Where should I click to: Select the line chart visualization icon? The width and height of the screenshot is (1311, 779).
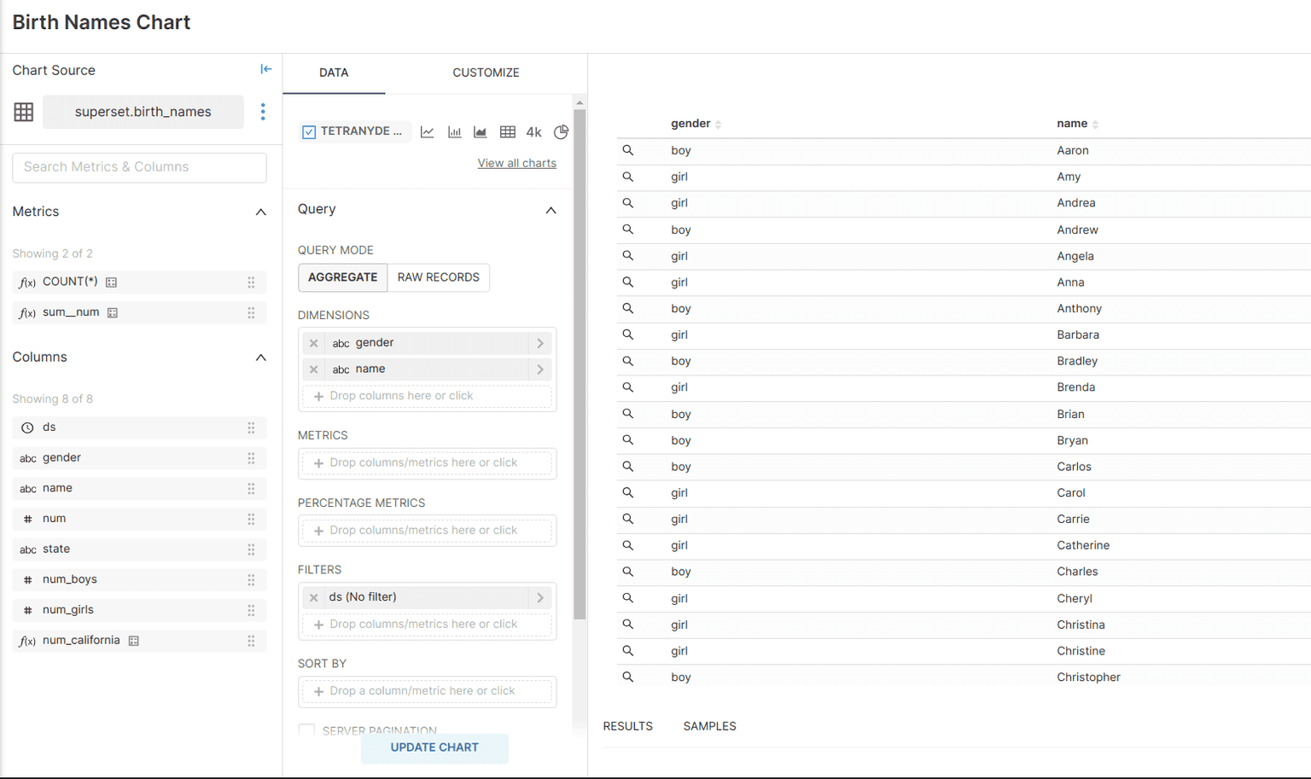(x=428, y=131)
